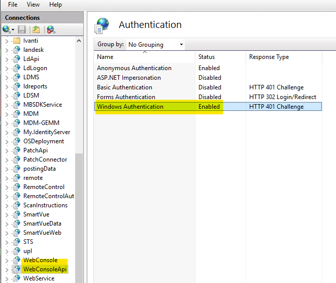This screenshot has width=336, height=283.
Task: Click the SmartVue application icon
Action: pyautogui.click(x=17, y=214)
